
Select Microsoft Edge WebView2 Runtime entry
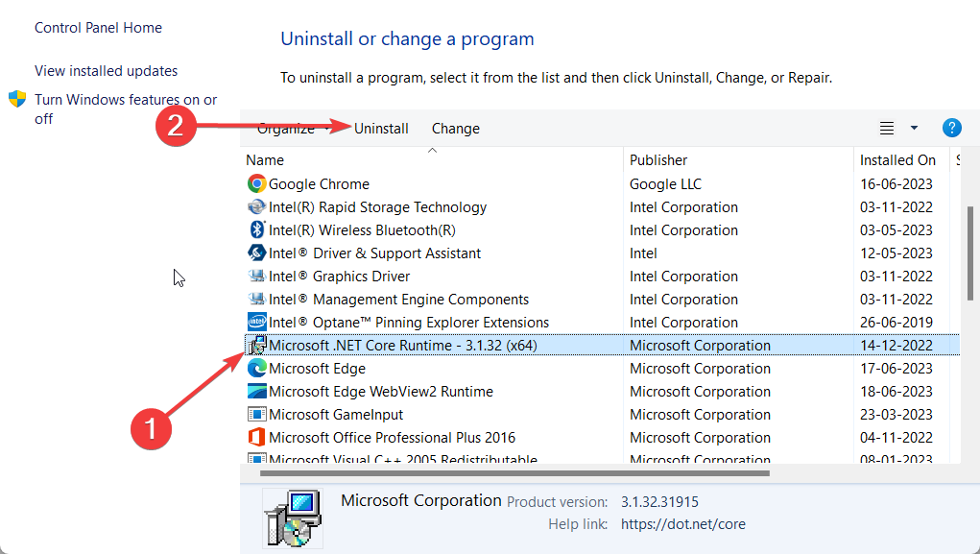click(x=381, y=392)
